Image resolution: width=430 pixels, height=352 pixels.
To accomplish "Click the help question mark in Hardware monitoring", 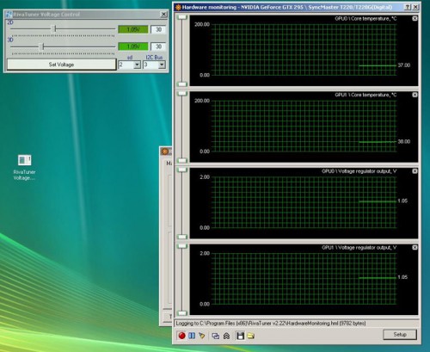I will [x=408, y=7].
